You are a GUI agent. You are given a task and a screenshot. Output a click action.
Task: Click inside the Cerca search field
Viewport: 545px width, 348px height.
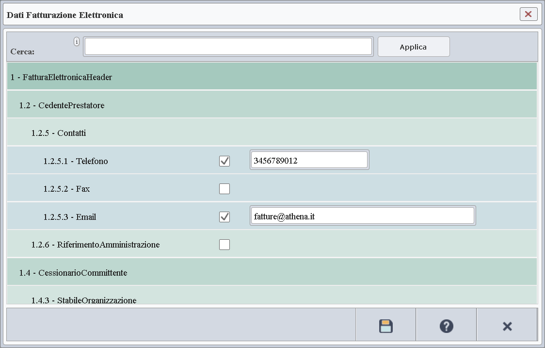click(x=228, y=46)
